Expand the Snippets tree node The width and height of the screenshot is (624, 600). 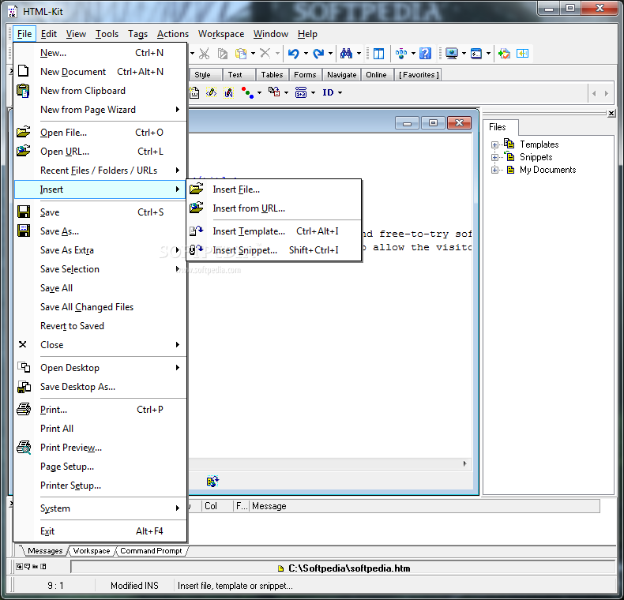click(x=494, y=158)
